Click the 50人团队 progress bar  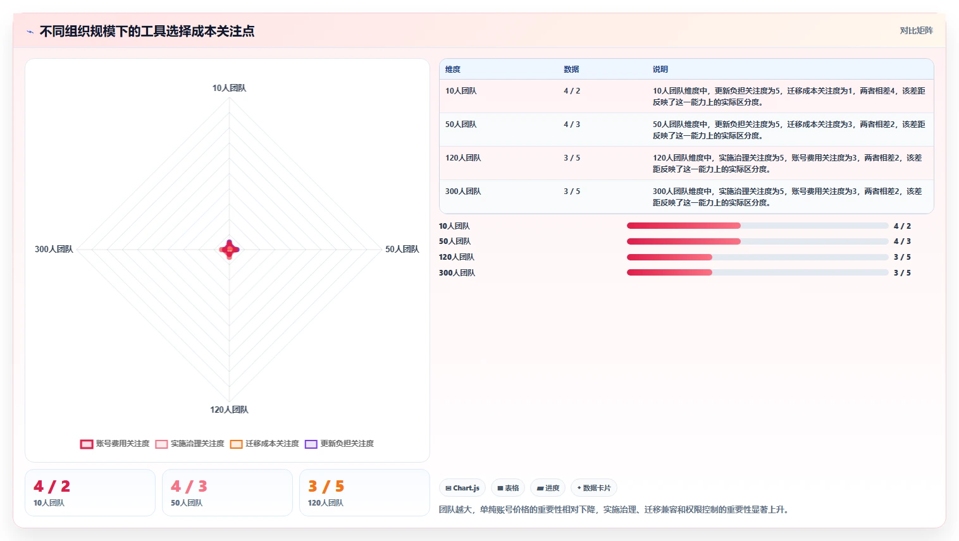point(758,241)
